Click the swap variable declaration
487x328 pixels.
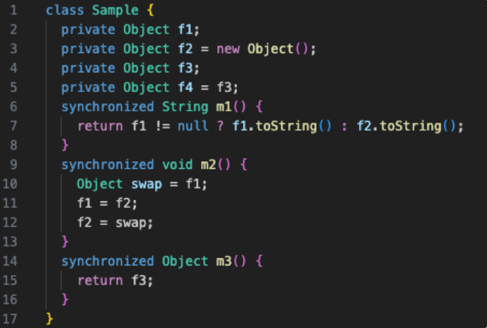(x=147, y=184)
